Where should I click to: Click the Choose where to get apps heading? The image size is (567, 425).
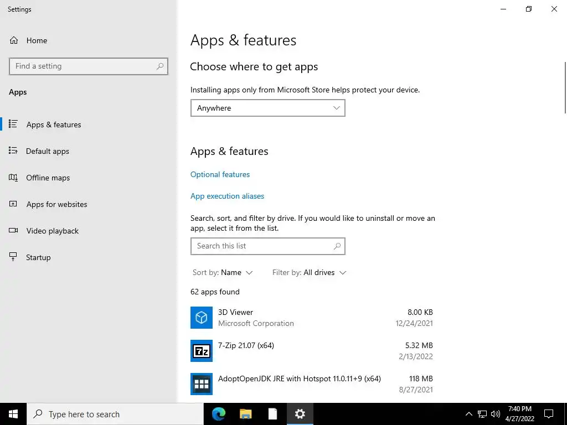point(254,67)
